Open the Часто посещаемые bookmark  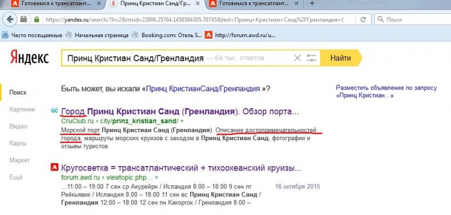(x=32, y=35)
